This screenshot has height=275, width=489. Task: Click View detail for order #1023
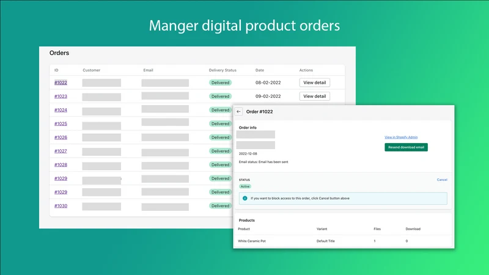tap(315, 97)
